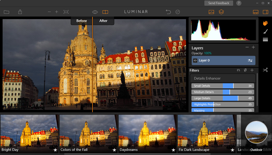
Task: Open Layer 0 settings sliders icon
Action: click(250, 60)
